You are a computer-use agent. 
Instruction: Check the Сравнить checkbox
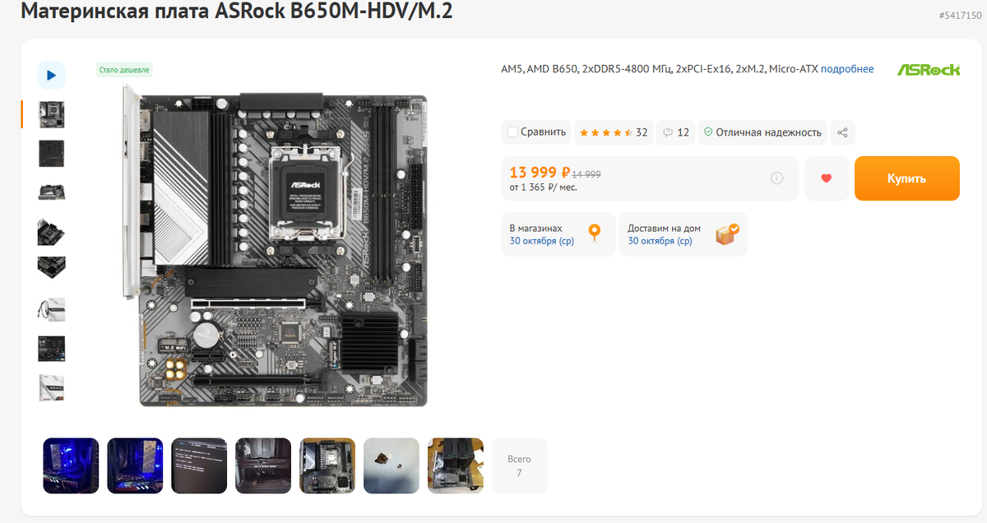click(512, 132)
